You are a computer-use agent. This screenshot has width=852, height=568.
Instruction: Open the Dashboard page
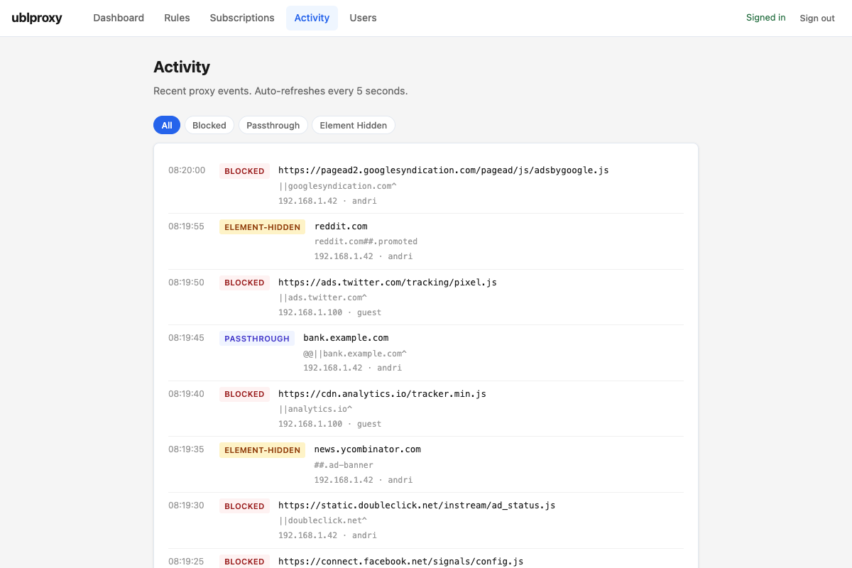pyautogui.click(x=119, y=18)
